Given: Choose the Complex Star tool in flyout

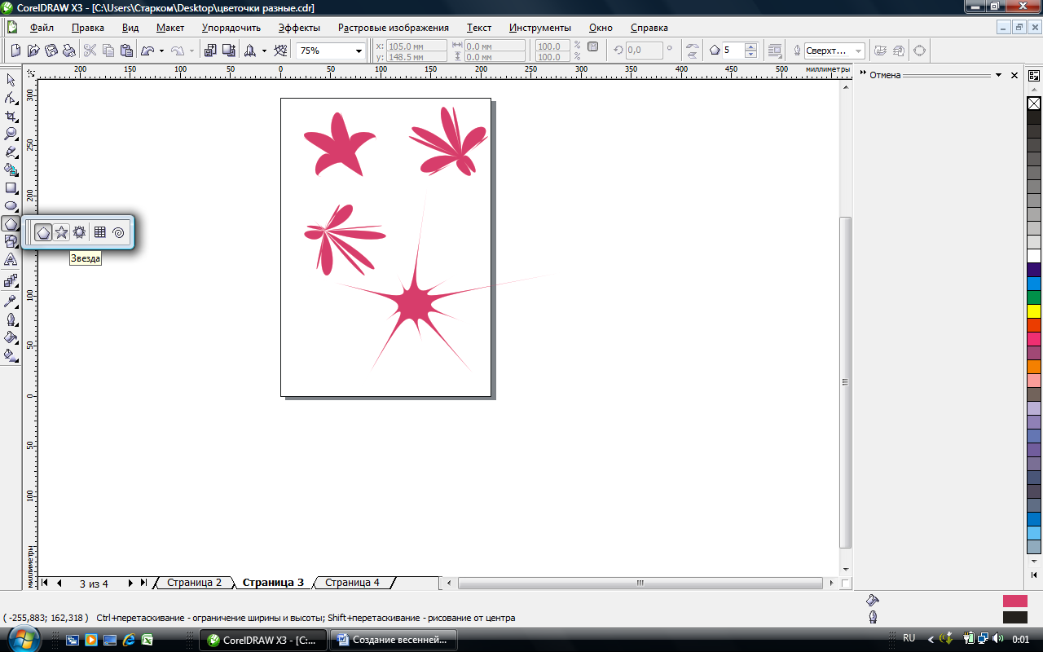Looking at the screenshot, I should pyautogui.click(x=79, y=232).
